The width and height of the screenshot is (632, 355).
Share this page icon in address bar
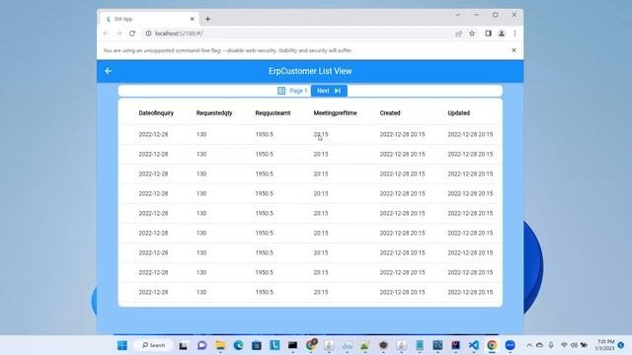pos(458,34)
